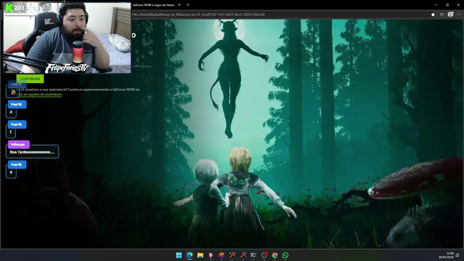Image resolution: width=464 pixels, height=261 pixels.
Task: Open the Windows Start menu
Action: (x=179, y=255)
